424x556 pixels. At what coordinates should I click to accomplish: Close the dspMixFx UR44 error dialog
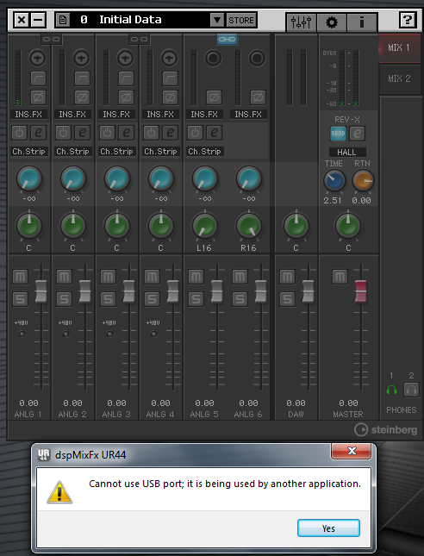[x=352, y=451]
